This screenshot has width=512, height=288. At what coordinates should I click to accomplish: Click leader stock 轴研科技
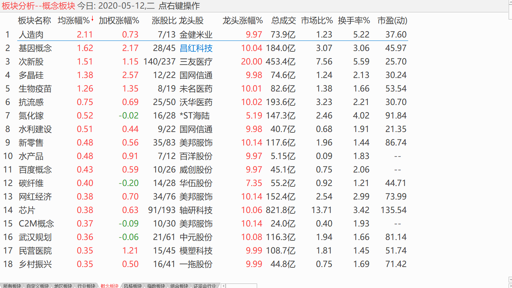(x=196, y=210)
